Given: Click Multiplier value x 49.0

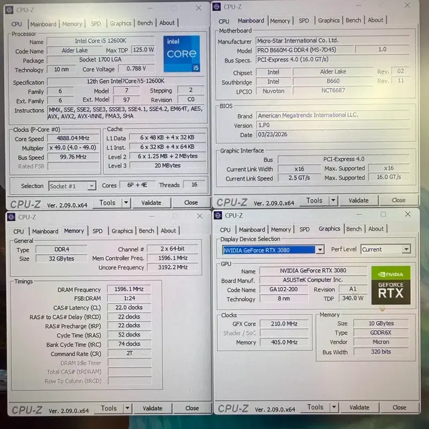Looking at the screenshot, I should tap(73, 147).
